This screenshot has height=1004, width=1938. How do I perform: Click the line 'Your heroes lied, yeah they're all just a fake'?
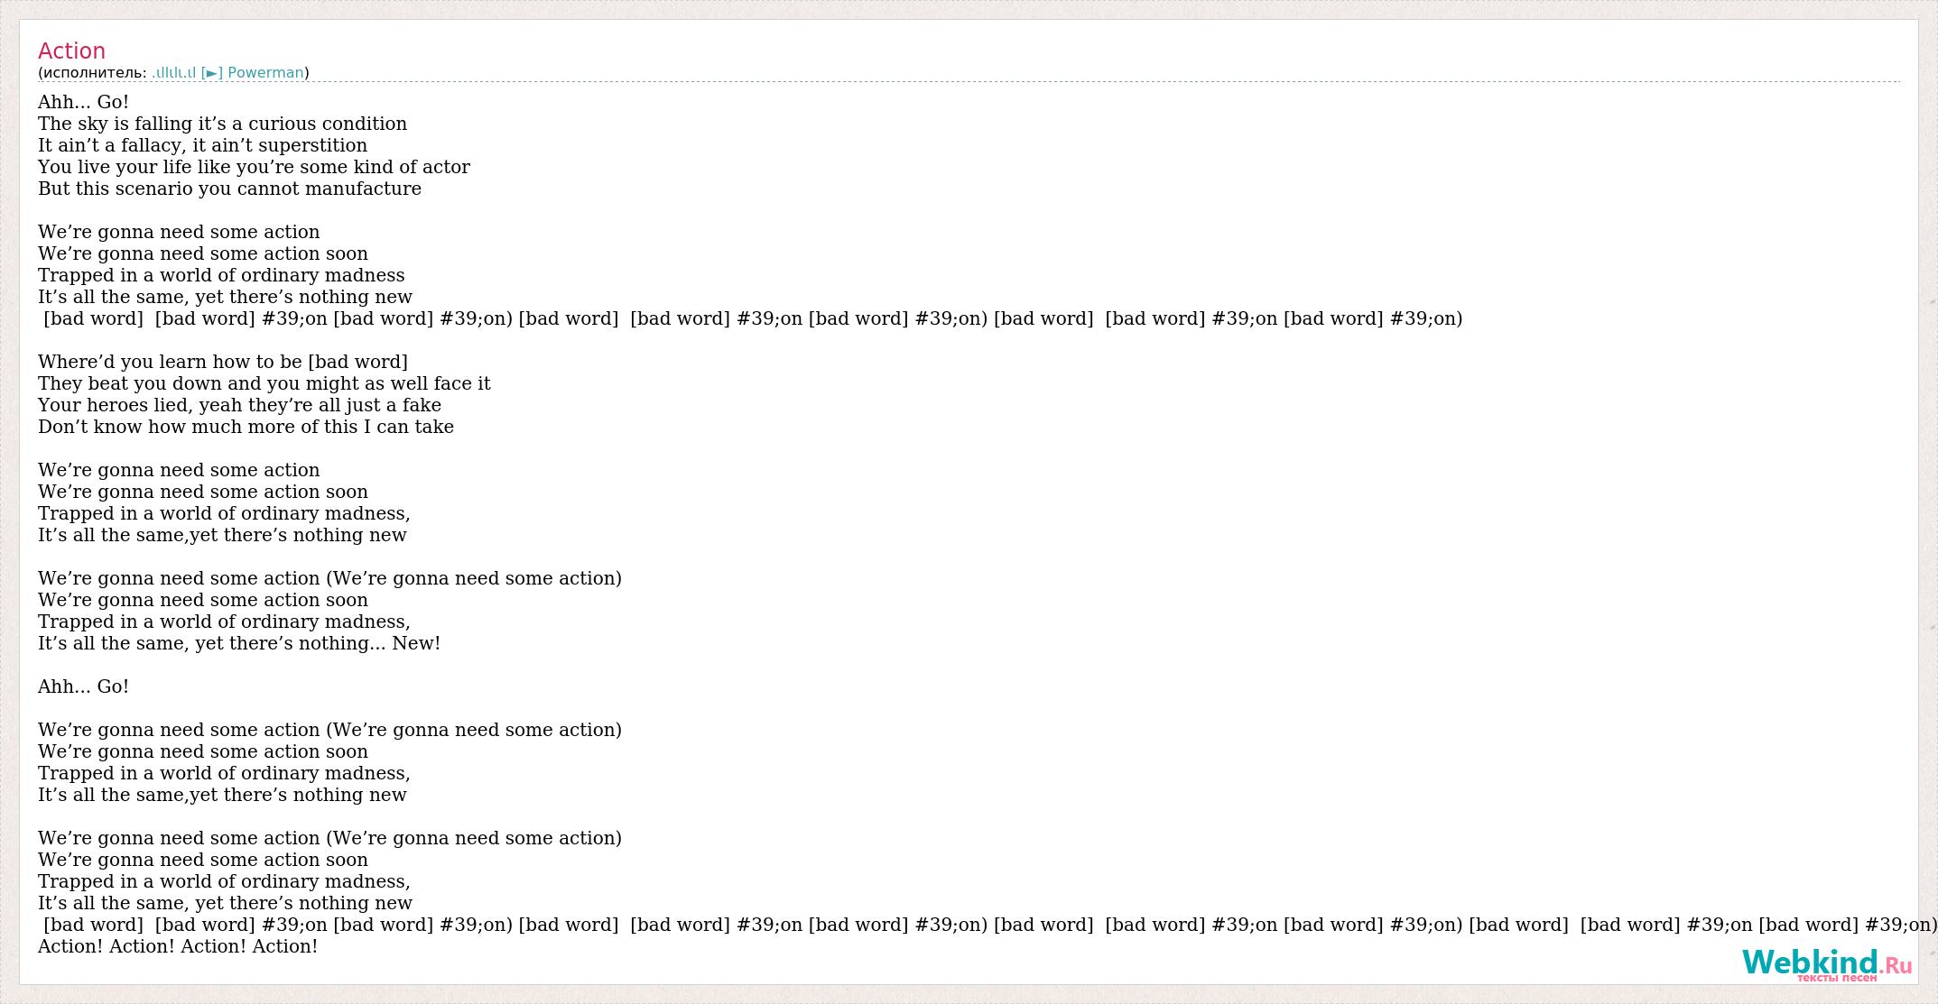point(239,405)
